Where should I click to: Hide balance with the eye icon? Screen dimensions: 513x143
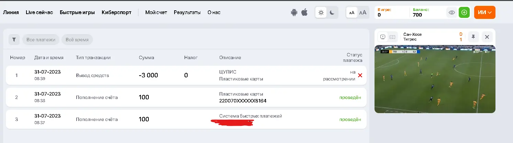click(452, 12)
